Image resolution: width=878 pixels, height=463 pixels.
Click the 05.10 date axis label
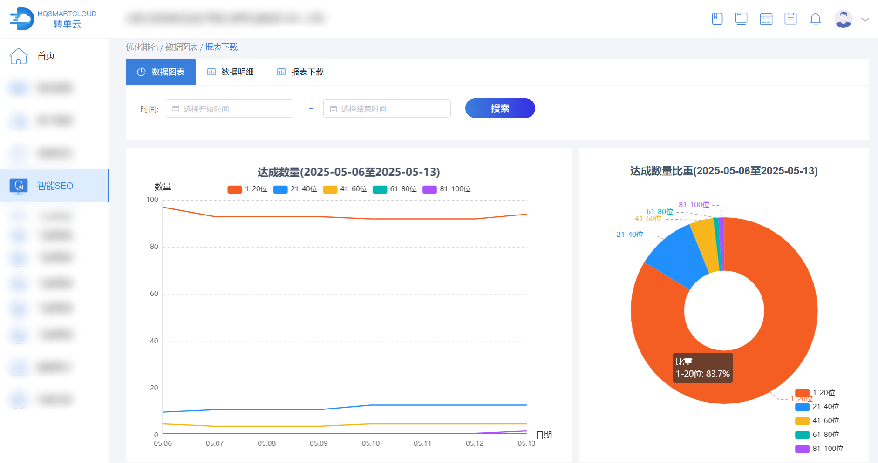point(371,443)
